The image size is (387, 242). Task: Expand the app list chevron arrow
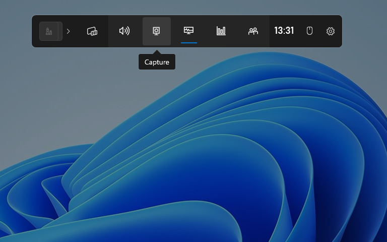point(69,31)
